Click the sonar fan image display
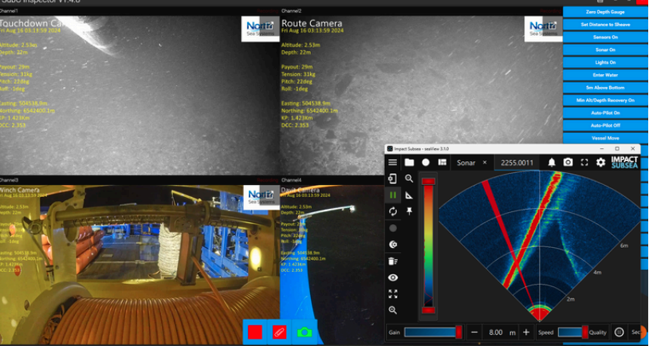649x346 pixels. point(540,246)
